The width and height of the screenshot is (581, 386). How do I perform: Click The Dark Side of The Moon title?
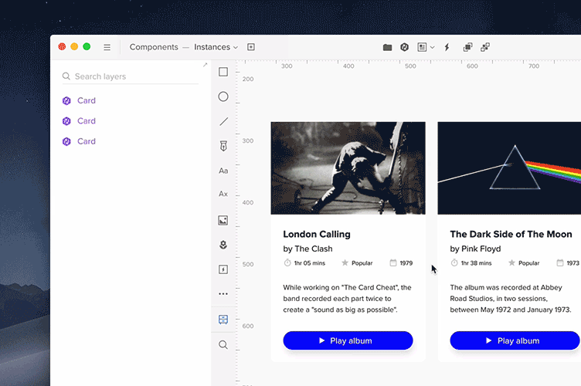click(x=511, y=234)
